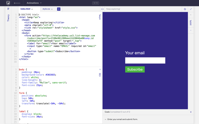Click the up arrow above the CSS label
This screenshot has height=124, width=199.
(x=100, y=69)
